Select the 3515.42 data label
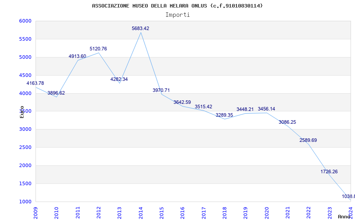 pos(204,107)
